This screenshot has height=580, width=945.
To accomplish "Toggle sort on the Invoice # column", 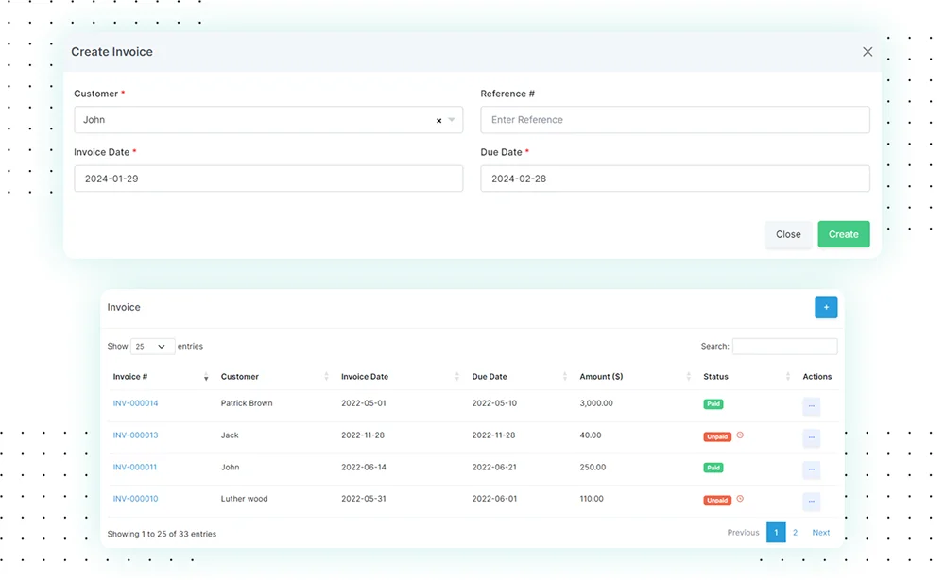I will pos(206,377).
